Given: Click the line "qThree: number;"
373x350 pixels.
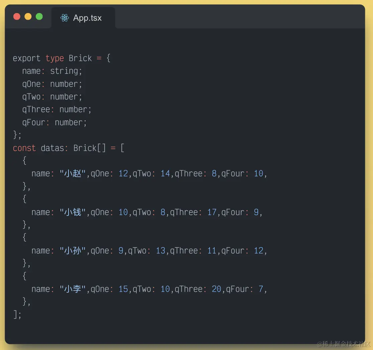Looking at the screenshot, I should [x=57, y=110].
